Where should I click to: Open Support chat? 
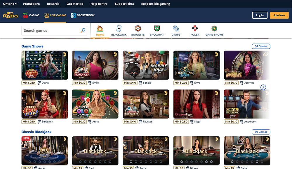[x=124, y=4]
